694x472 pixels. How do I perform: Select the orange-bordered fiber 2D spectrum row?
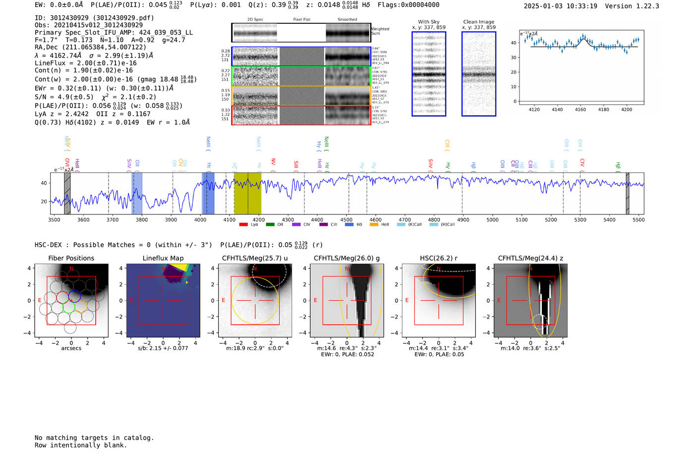(301, 96)
